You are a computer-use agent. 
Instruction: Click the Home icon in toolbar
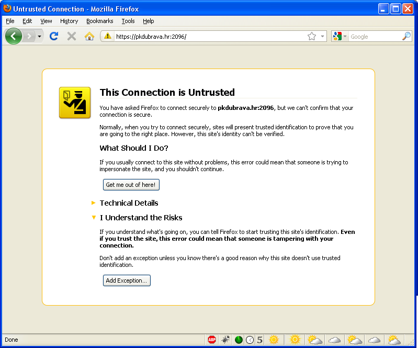tap(89, 36)
